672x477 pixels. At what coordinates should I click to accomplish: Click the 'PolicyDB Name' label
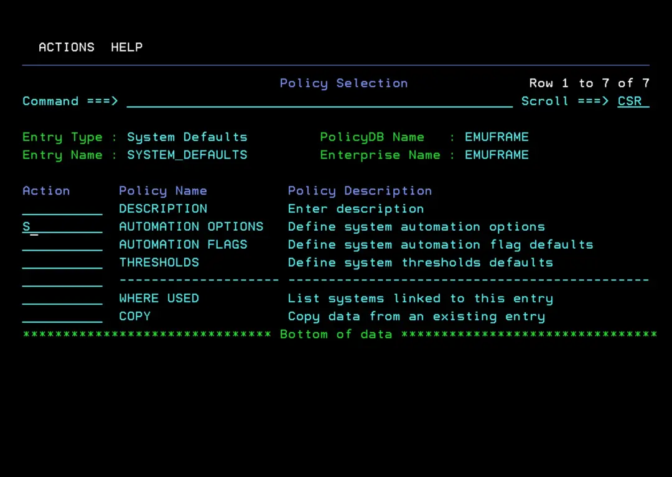coord(372,137)
